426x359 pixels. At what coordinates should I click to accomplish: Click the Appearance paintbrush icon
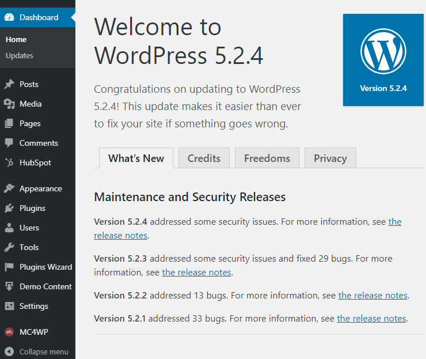9,188
